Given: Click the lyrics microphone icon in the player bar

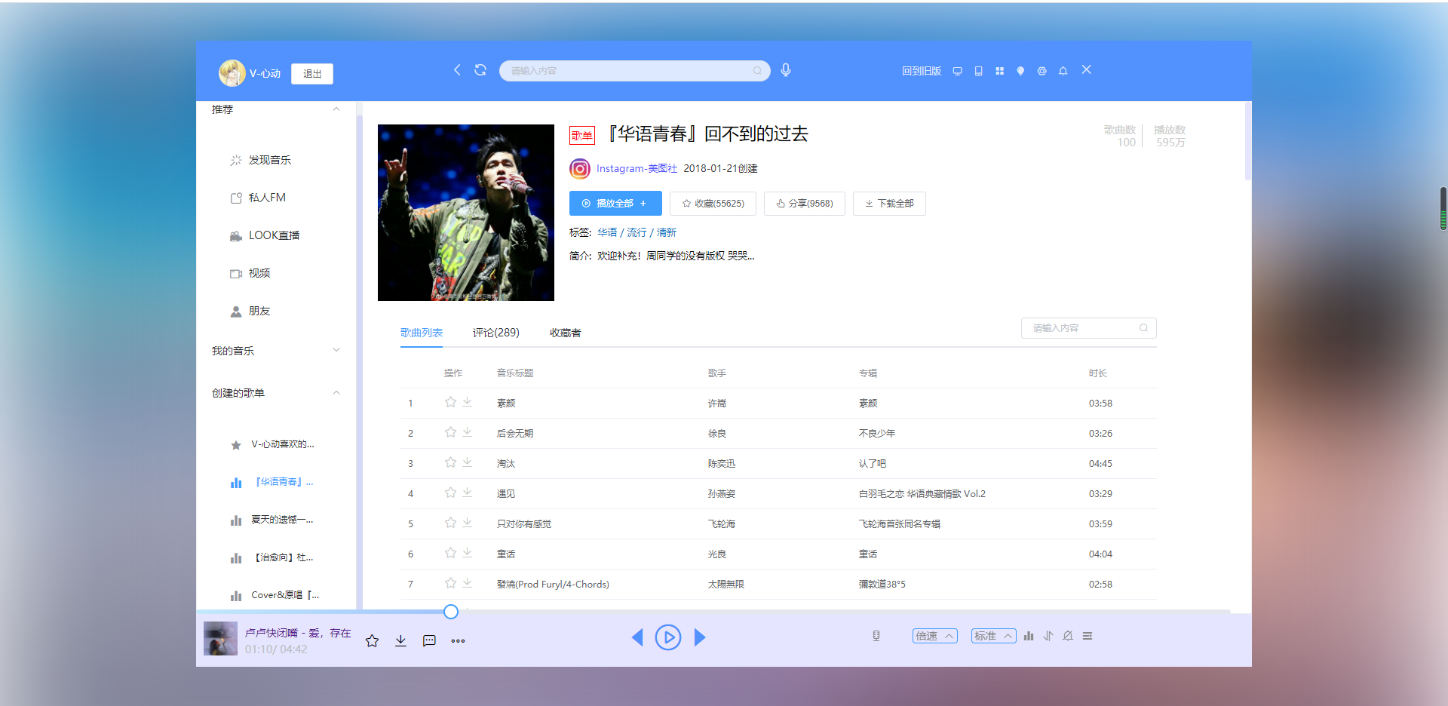Looking at the screenshot, I should 876,636.
